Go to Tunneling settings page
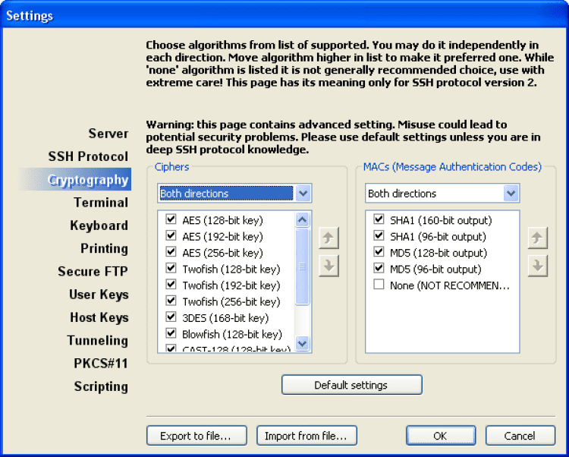 coord(98,340)
